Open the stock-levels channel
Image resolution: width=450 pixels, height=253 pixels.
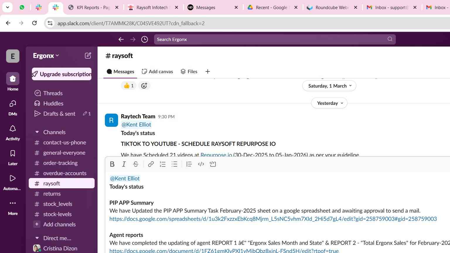[57, 214]
